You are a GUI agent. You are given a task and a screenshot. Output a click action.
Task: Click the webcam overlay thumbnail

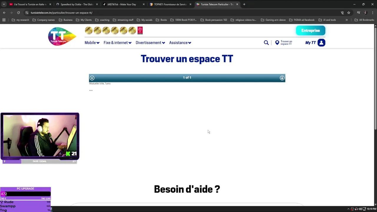point(40,136)
